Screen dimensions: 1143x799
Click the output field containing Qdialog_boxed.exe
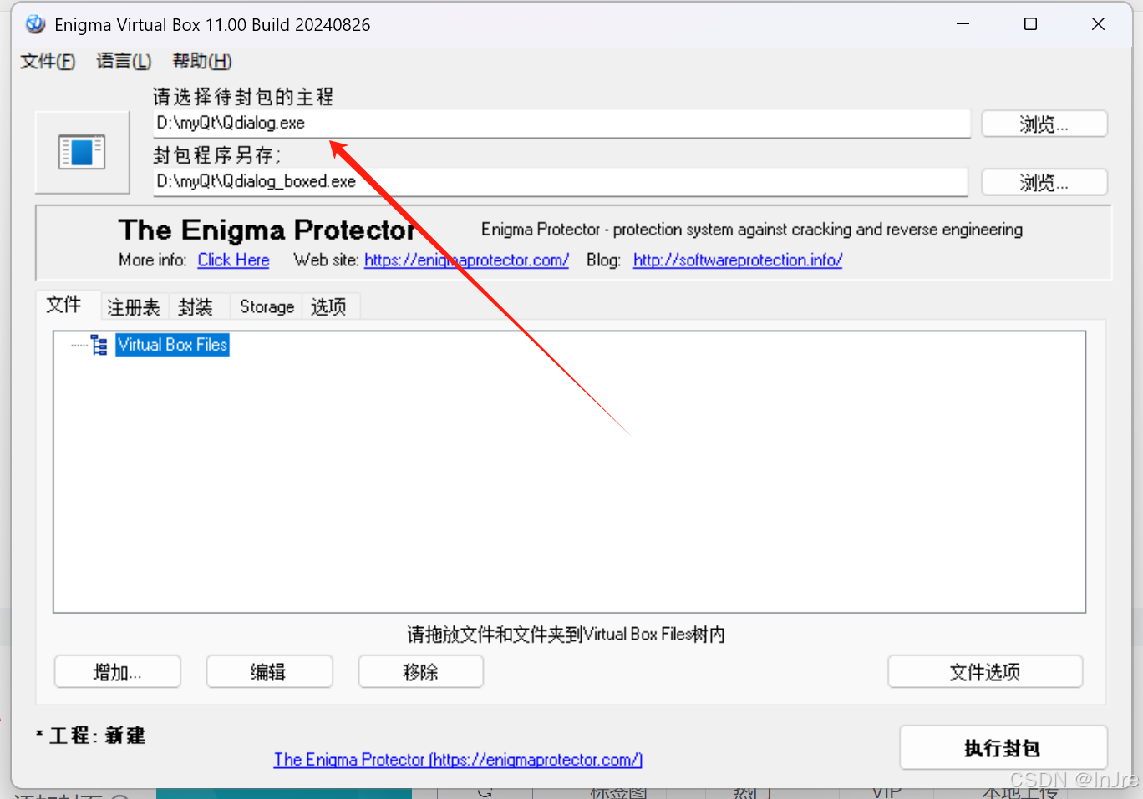561,182
